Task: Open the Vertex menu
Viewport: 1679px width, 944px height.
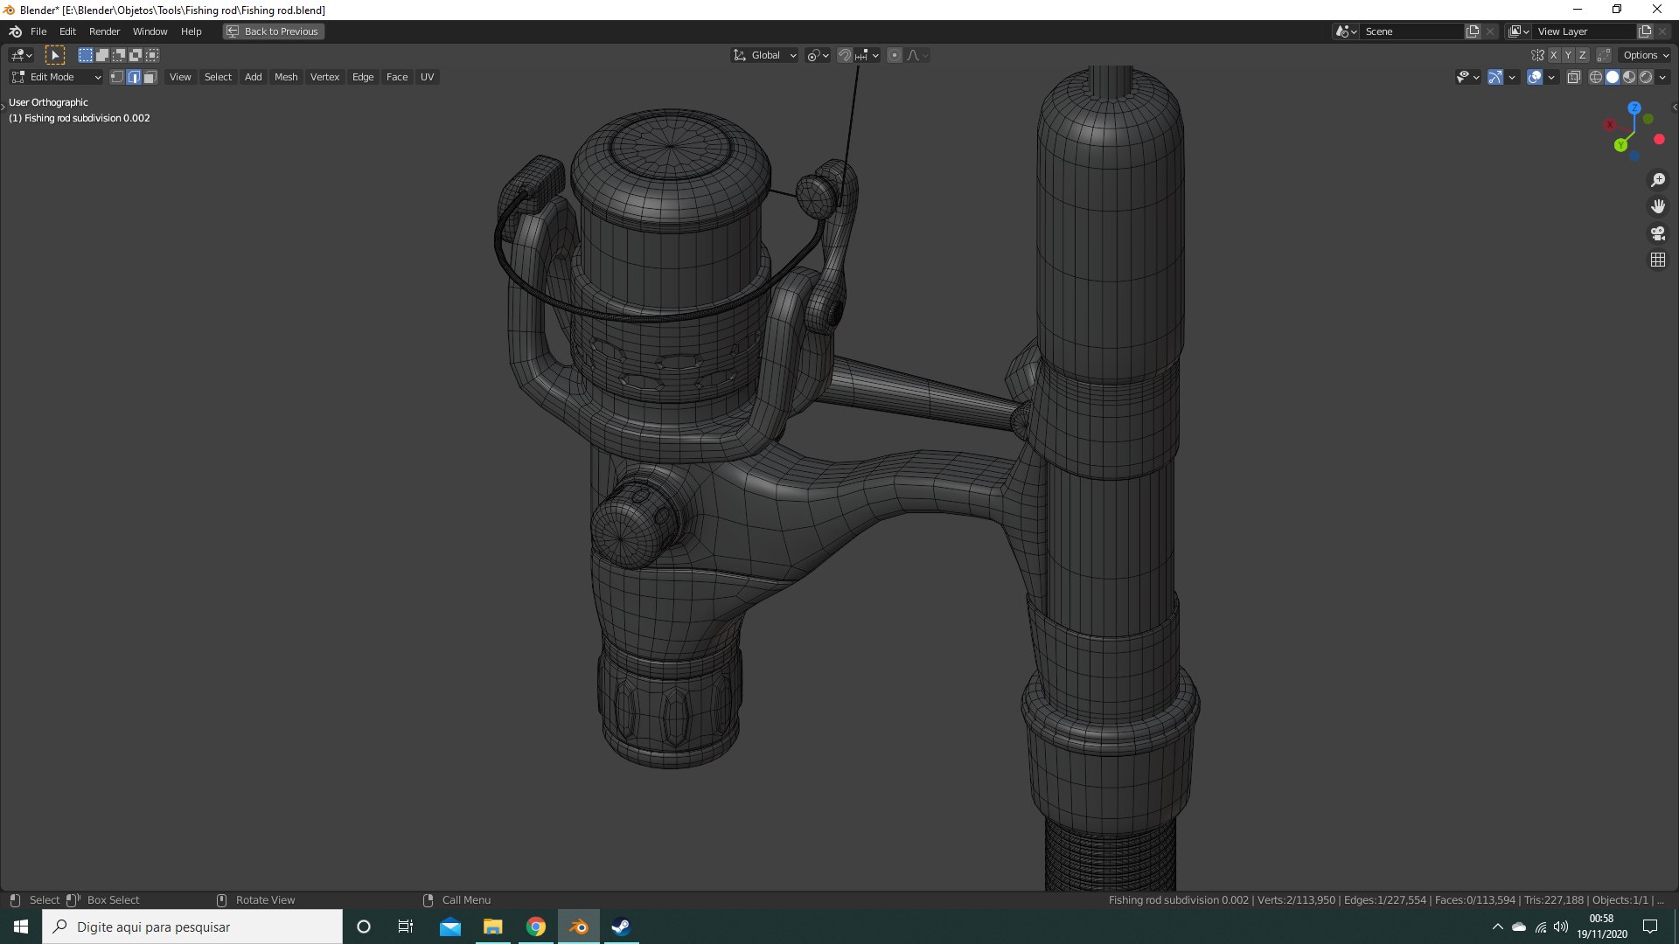Action: [324, 77]
